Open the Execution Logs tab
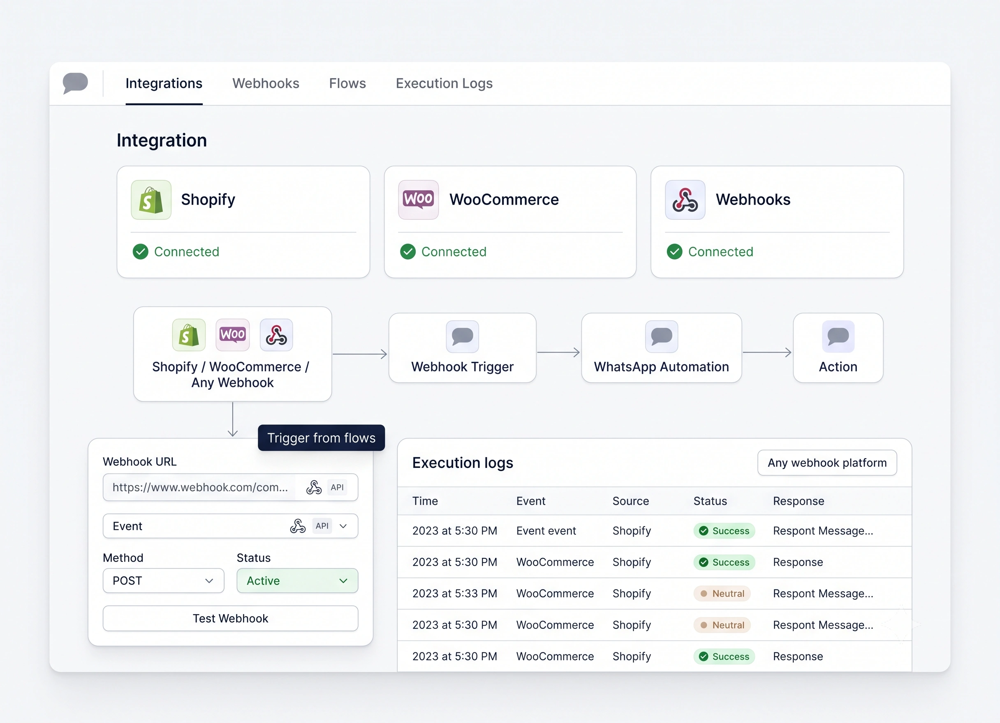 coord(444,83)
